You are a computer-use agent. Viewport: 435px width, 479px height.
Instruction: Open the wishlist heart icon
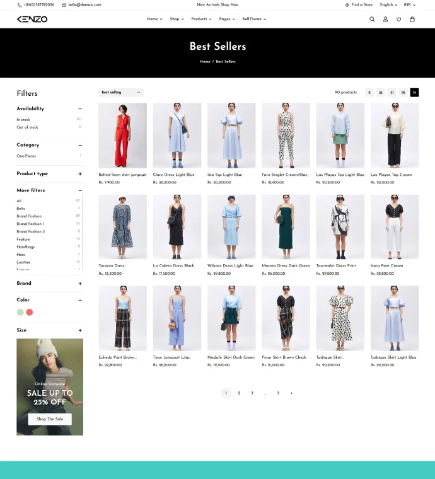click(398, 20)
